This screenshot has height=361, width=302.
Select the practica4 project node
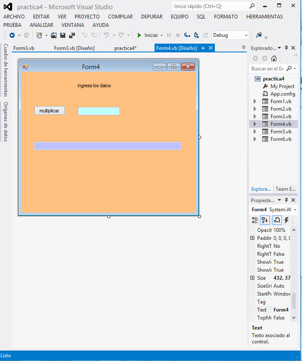coord(274,79)
